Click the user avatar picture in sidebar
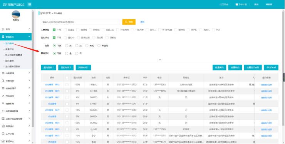The image size is (285, 144). (16, 14)
